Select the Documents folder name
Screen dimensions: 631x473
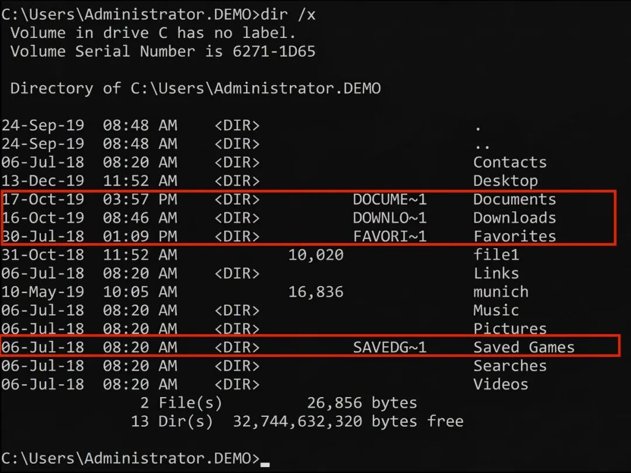tap(515, 200)
